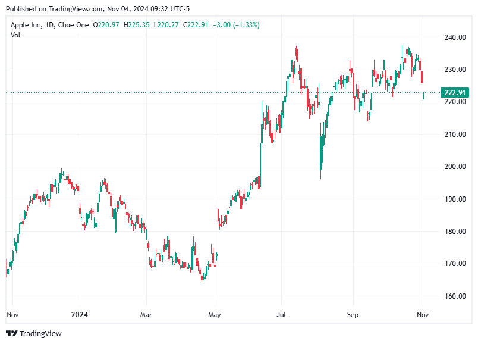Click the high price value 225.35
Viewport: 478px width, 344px height.
tap(137, 26)
